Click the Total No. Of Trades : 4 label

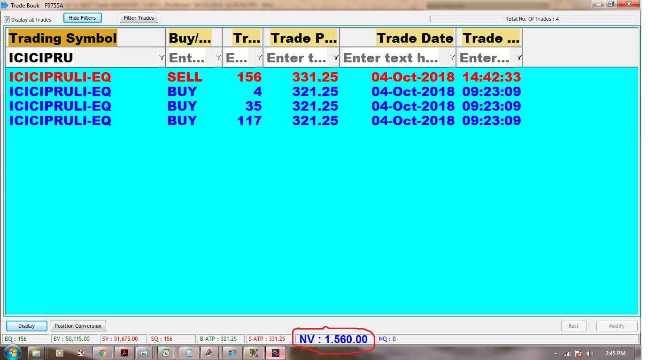532,19
